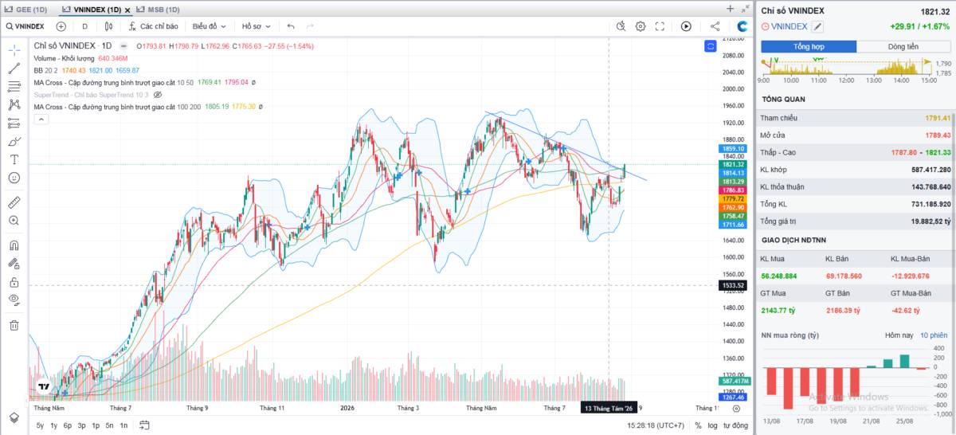Click the Volume - Khối lượng indicator label
This screenshot has height=435, width=956.
tap(65, 58)
